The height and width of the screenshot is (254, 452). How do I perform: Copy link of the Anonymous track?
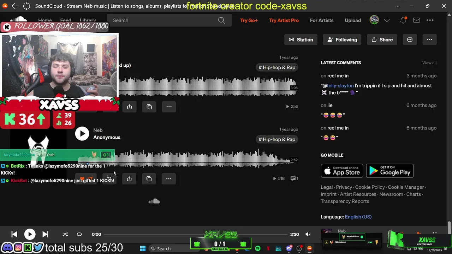pos(149,179)
